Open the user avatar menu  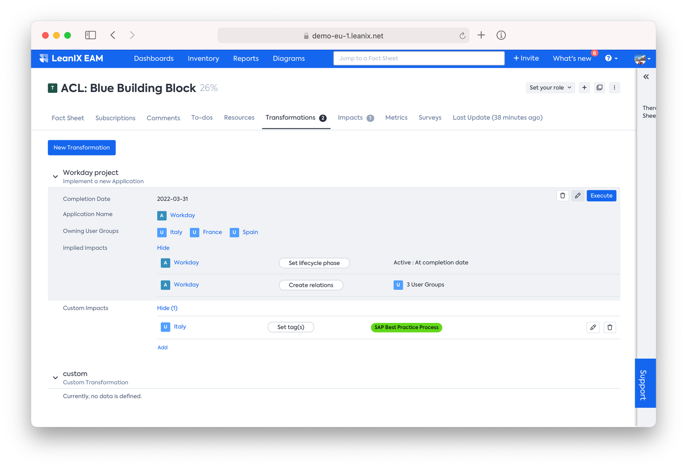[642, 59]
